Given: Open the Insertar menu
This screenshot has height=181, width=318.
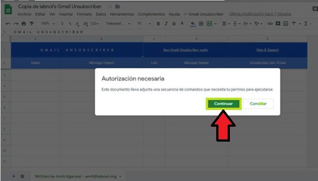Looking at the screenshot, I should [x=66, y=14].
